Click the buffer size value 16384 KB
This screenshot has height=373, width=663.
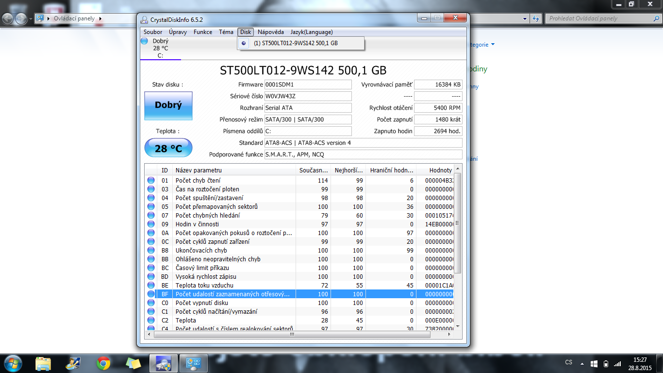coord(438,85)
